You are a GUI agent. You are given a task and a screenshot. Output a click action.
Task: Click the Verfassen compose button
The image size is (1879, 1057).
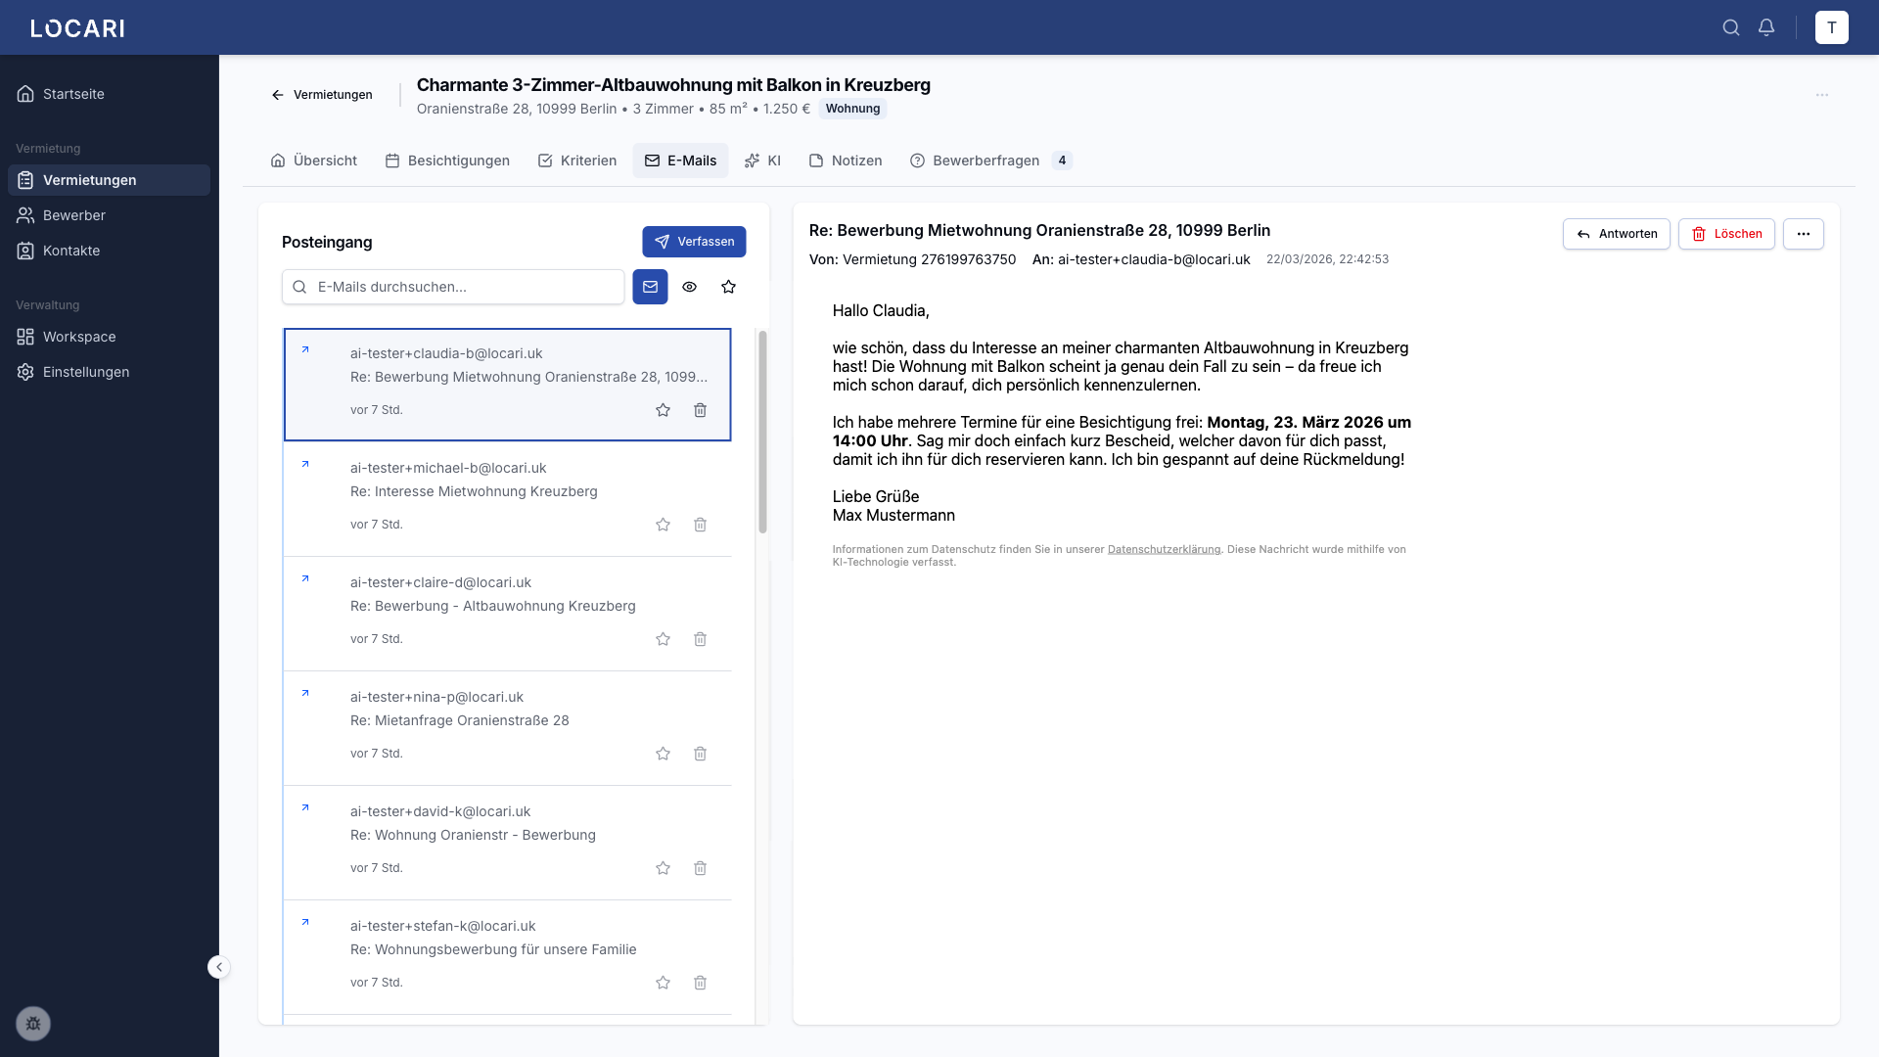coord(694,242)
